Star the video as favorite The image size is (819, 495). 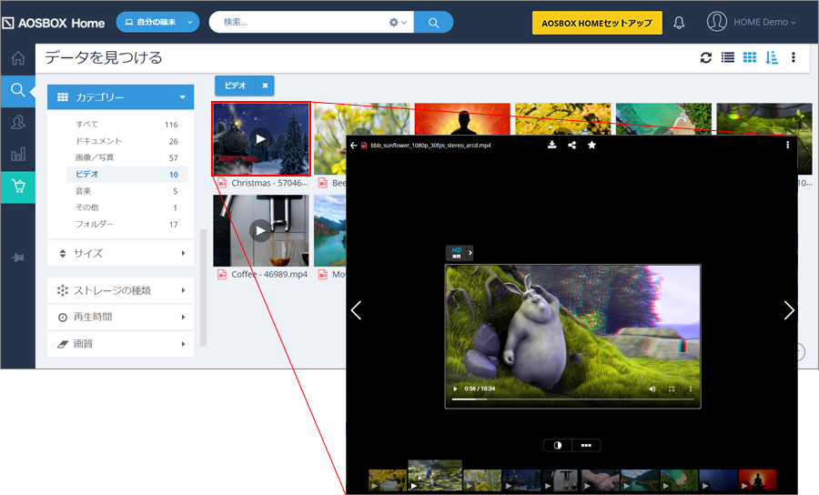point(591,146)
